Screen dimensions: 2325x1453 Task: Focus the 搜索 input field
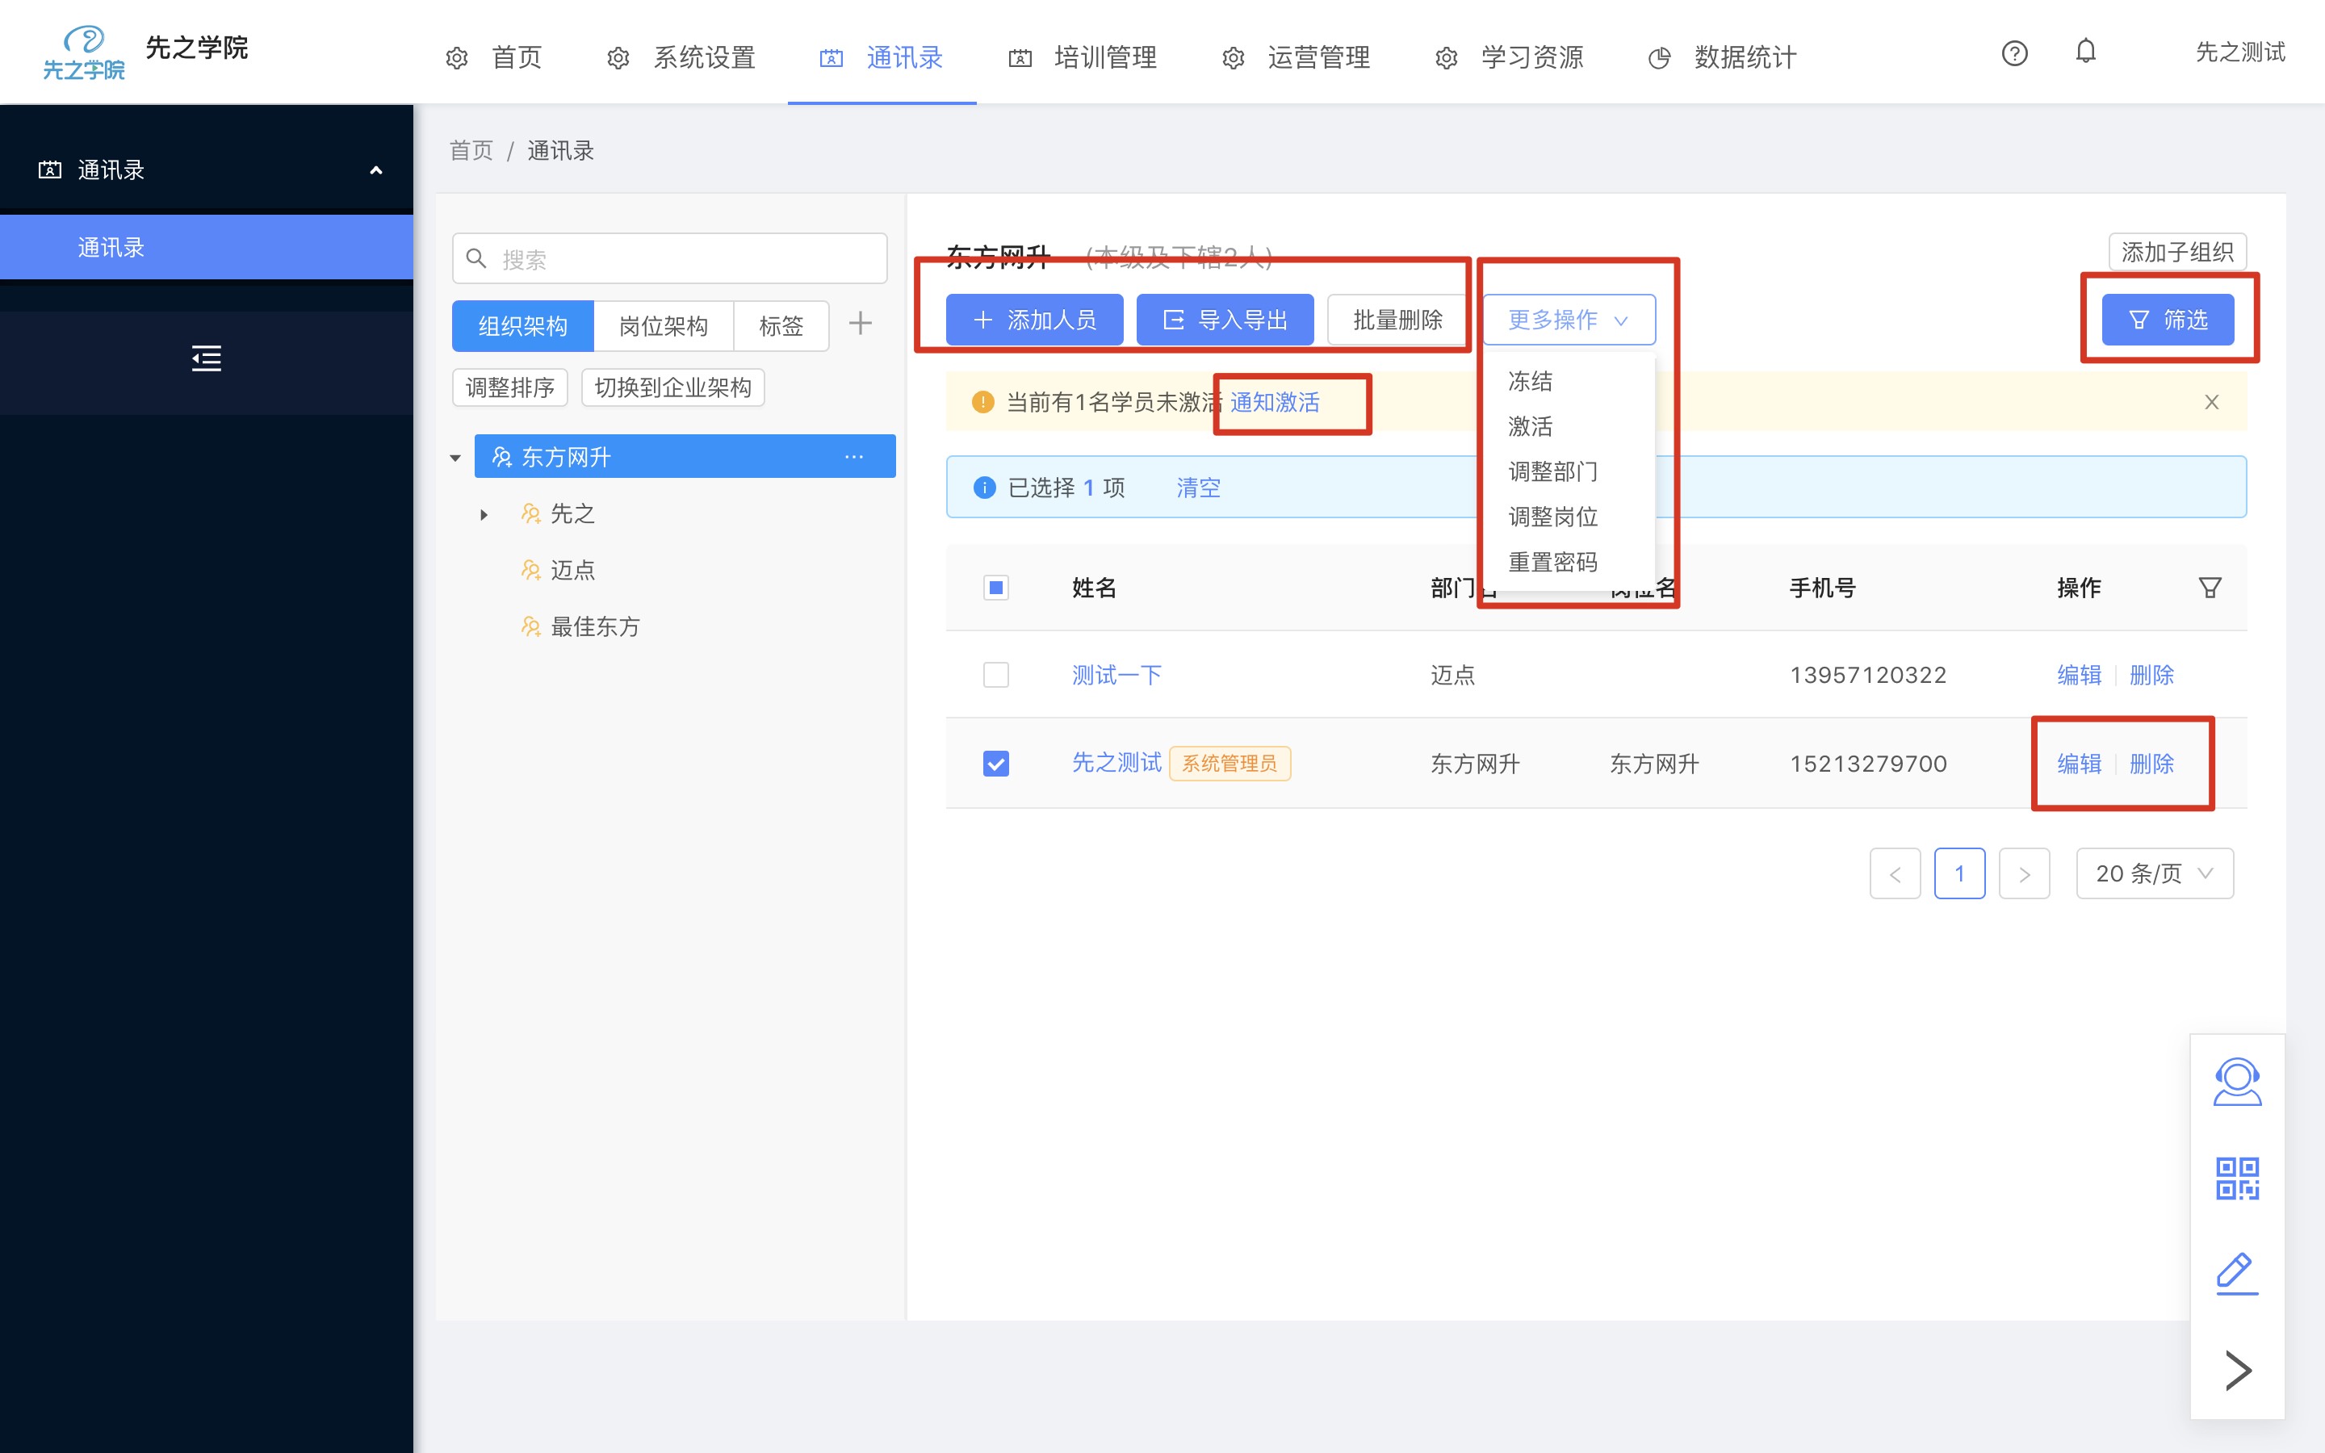669,258
